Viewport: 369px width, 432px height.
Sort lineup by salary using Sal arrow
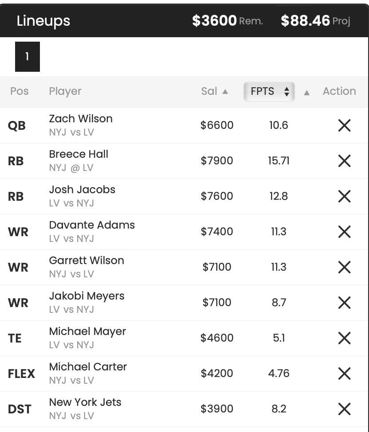(x=225, y=92)
